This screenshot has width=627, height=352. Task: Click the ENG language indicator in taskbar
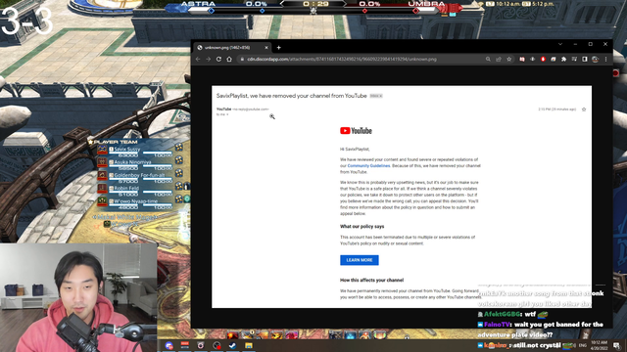pyautogui.click(x=582, y=345)
